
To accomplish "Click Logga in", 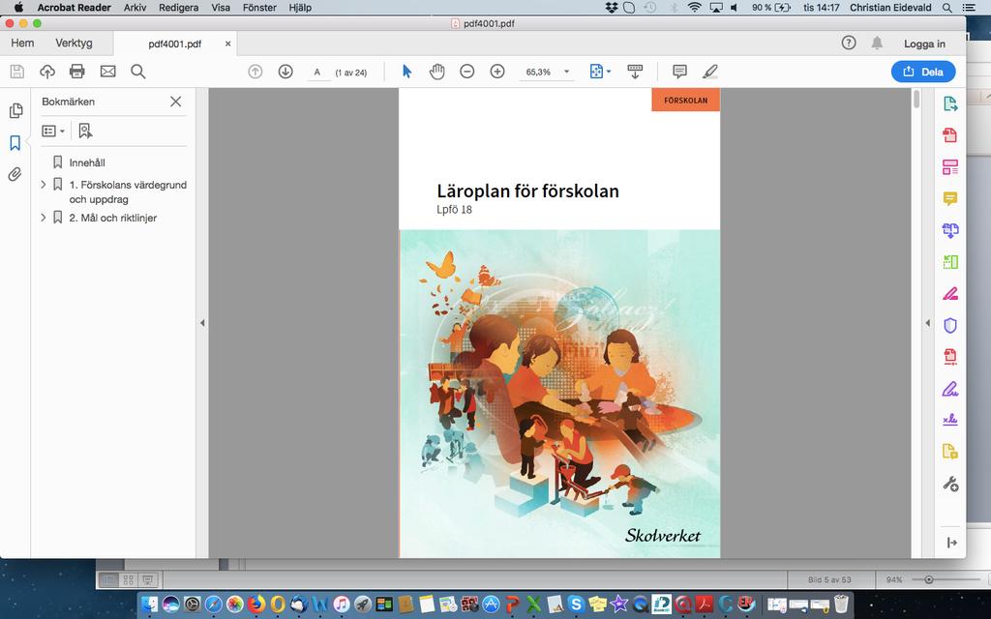I will click(924, 44).
